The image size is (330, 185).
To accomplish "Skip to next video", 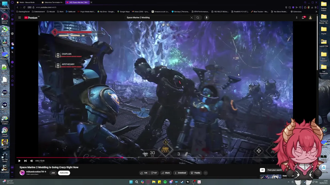I will pyautogui.click(x=25, y=161).
